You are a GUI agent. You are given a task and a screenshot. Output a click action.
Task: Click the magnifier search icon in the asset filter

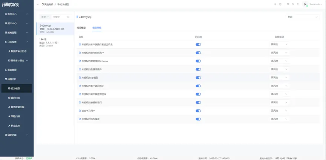(x=68, y=17)
